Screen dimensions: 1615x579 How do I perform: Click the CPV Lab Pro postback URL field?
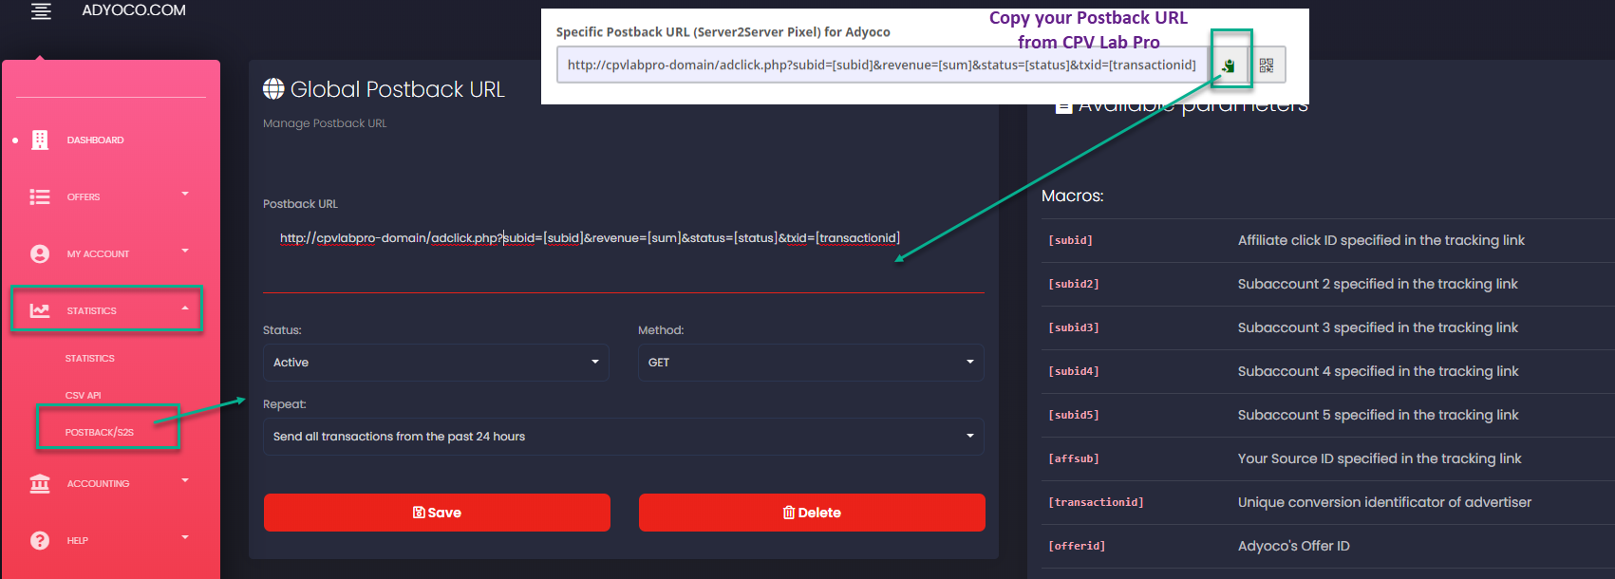882,65
